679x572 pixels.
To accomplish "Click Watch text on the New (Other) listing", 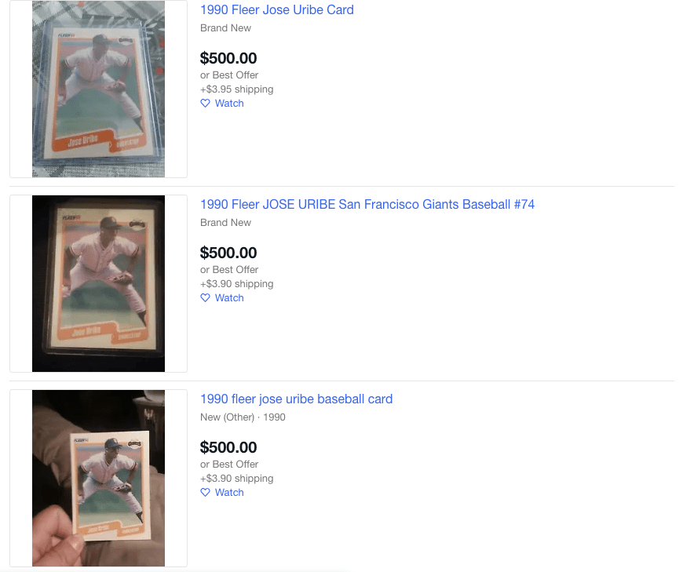I will [229, 492].
